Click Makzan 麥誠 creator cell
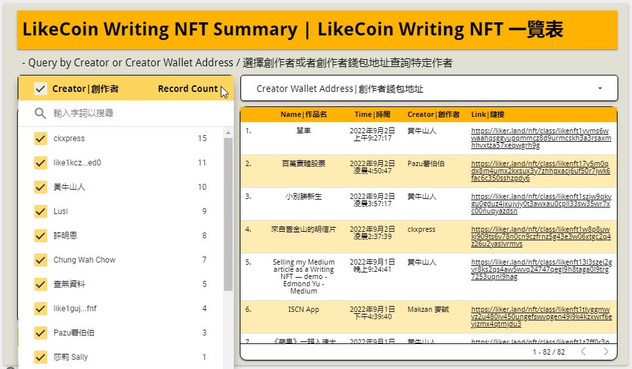 [428, 309]
